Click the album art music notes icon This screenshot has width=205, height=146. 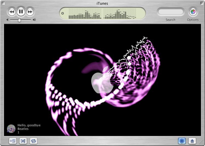click(x=11, y=129)
